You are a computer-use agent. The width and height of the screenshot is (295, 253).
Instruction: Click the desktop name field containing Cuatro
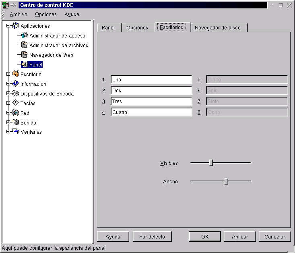click(x=151, y=112)
